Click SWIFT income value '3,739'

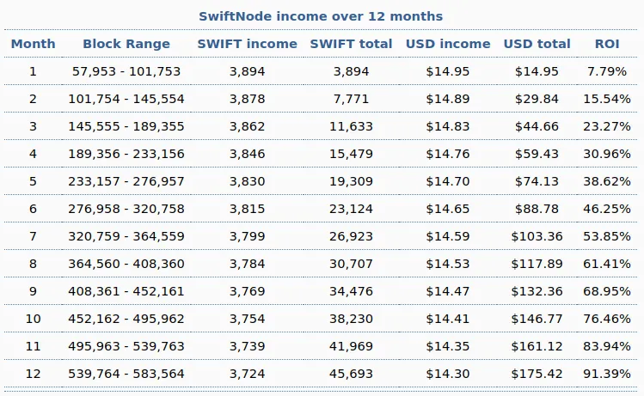coord(247,346)
